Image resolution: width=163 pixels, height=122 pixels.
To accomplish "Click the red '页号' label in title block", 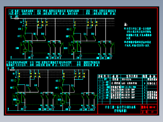I will [x=144, y=112].
